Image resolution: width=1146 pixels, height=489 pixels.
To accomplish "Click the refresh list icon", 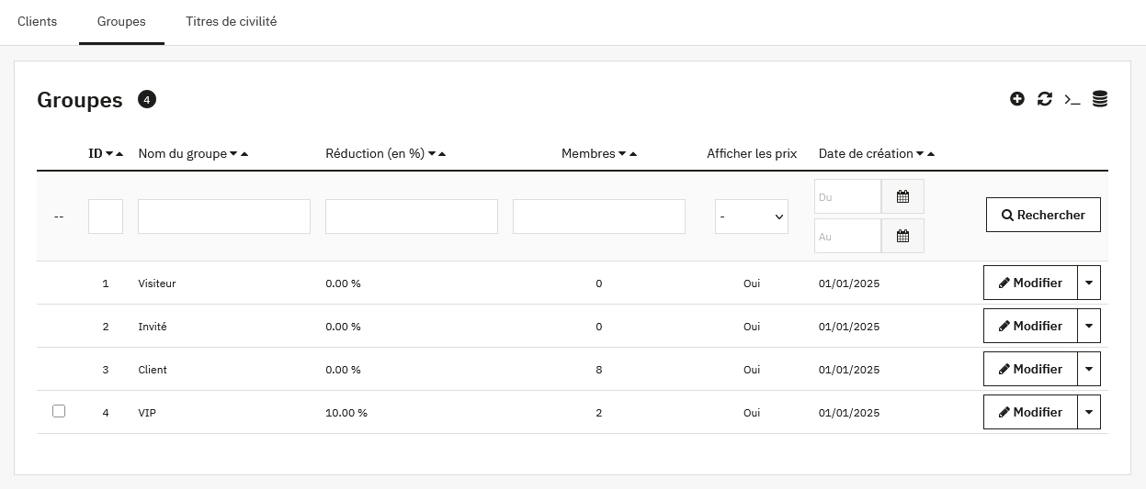I will tap(1044, 99).
